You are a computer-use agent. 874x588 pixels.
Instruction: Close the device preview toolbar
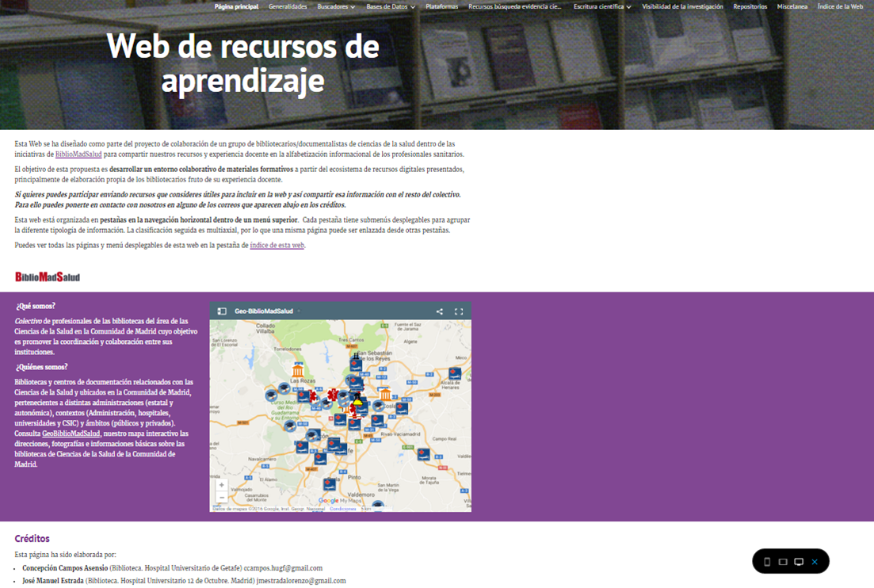click(815, 562)
